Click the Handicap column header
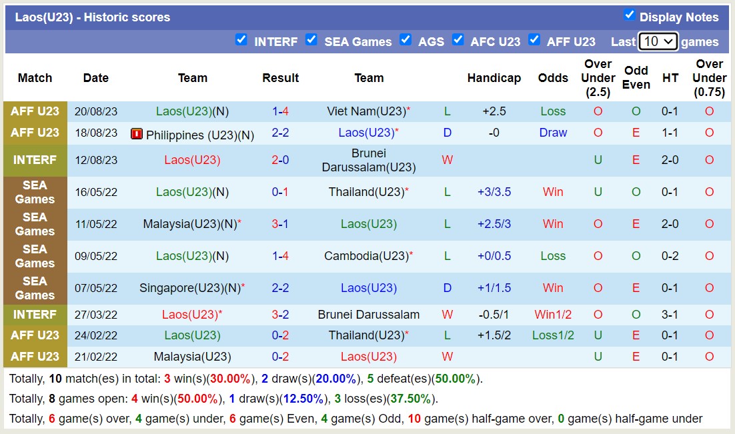 (494, 78)
